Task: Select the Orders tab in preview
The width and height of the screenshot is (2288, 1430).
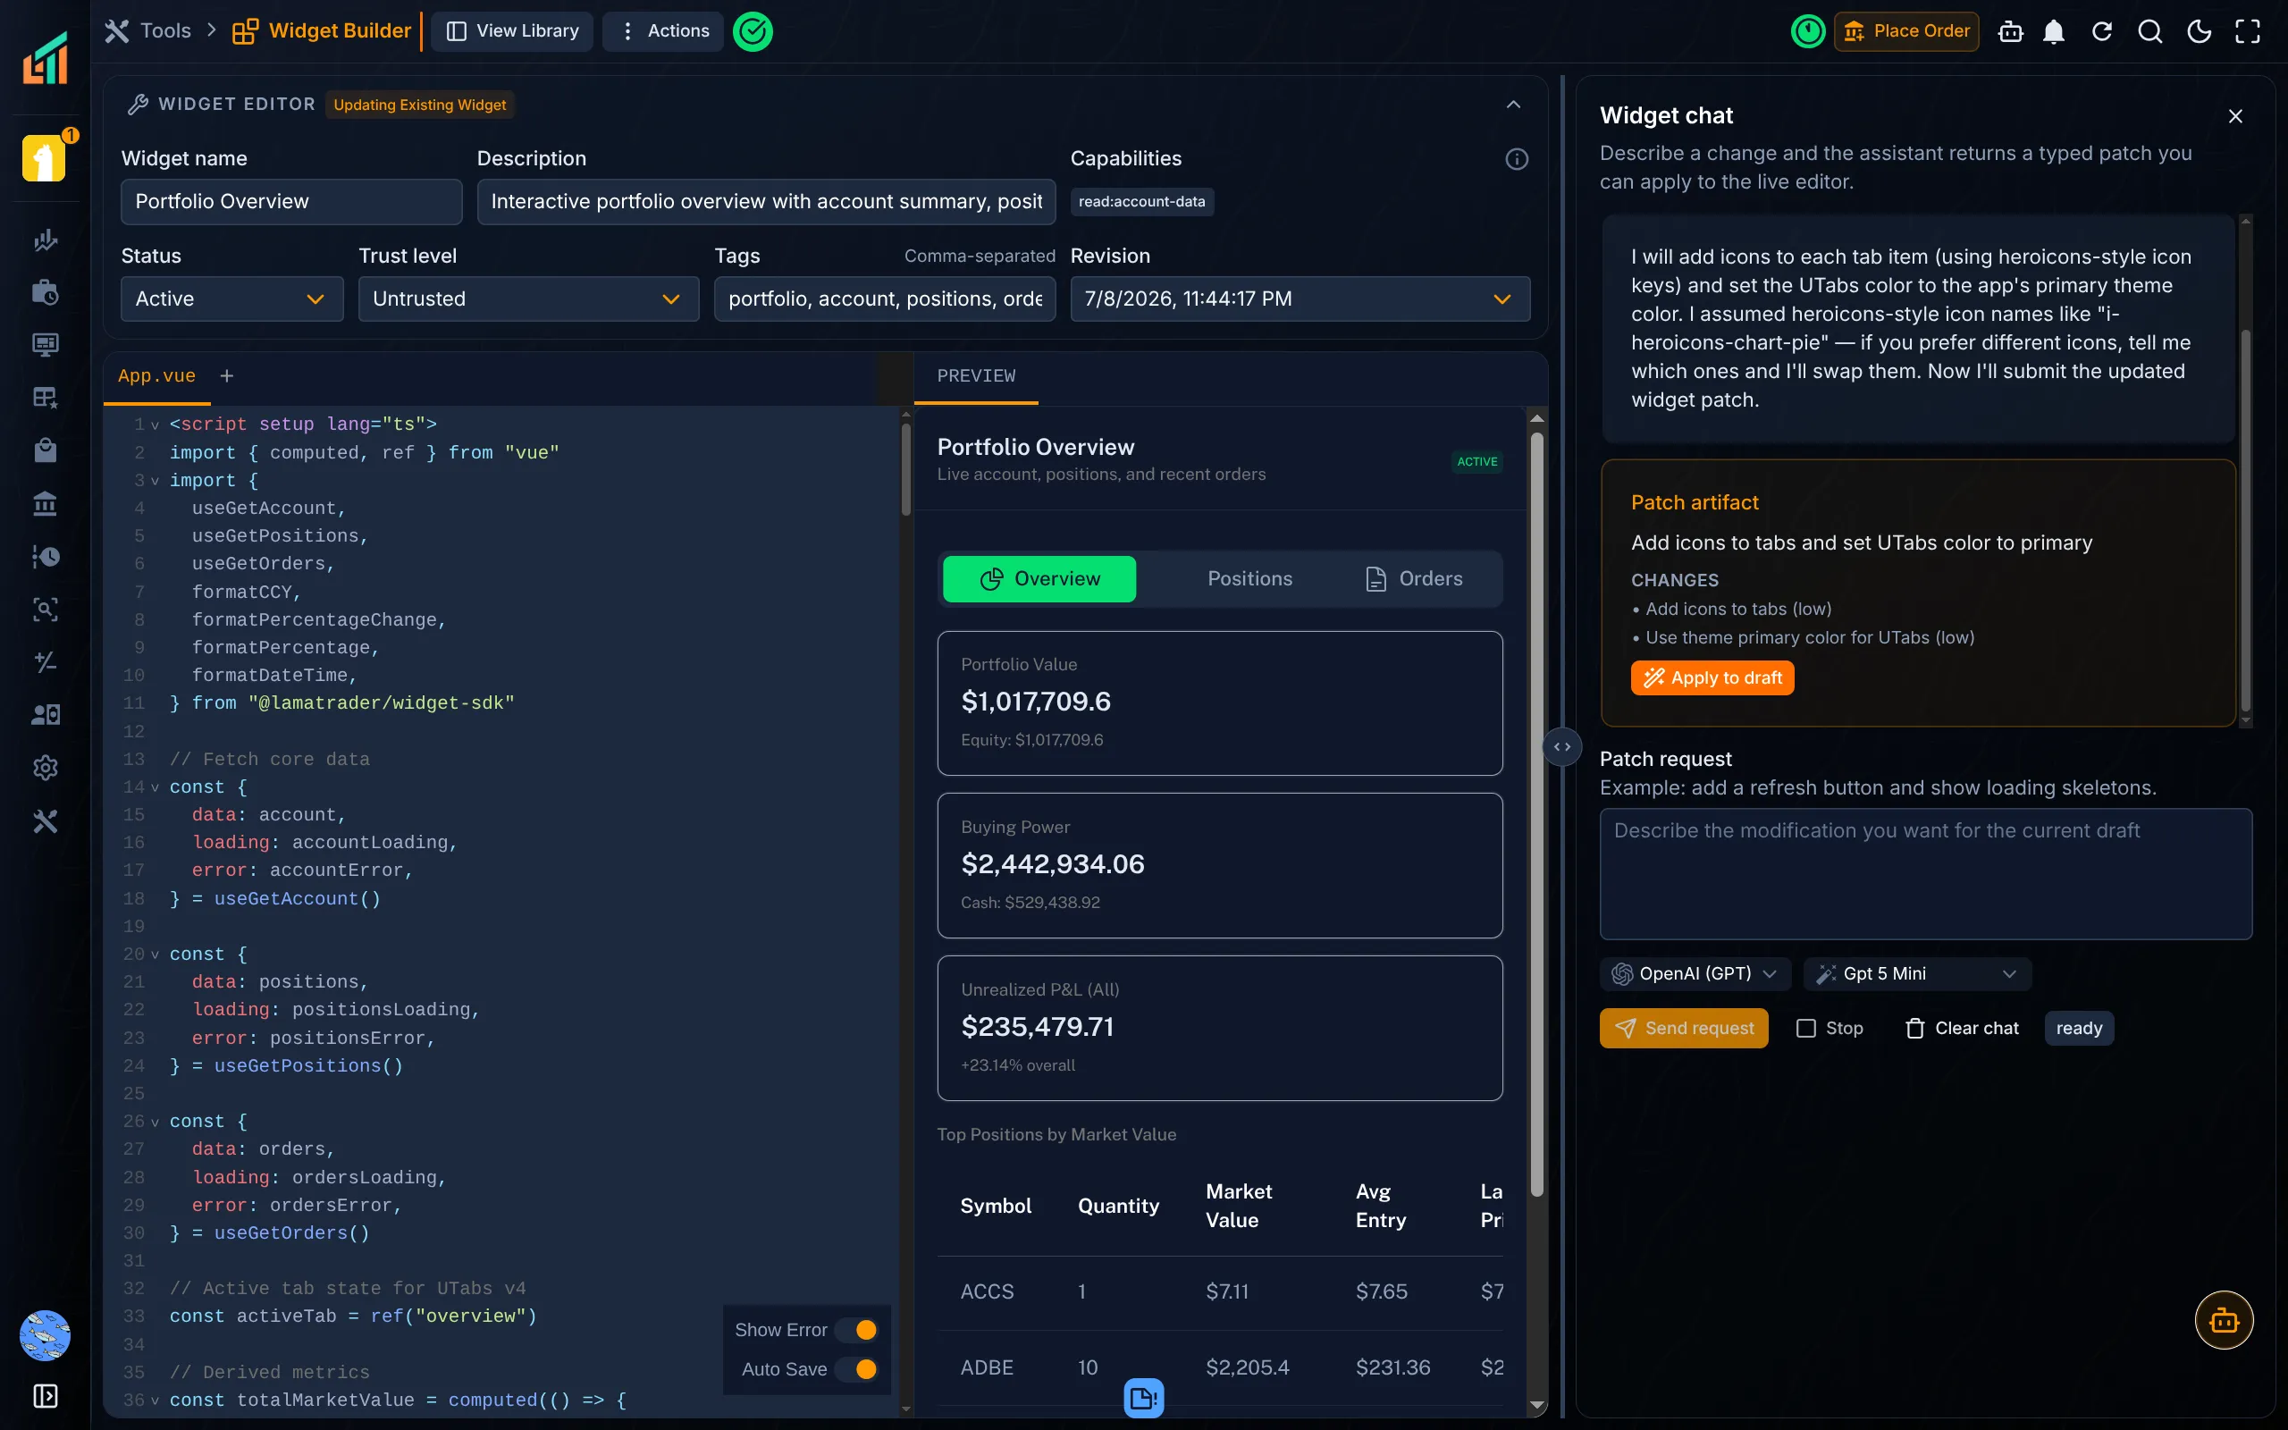Action: tap(1415, 579)
